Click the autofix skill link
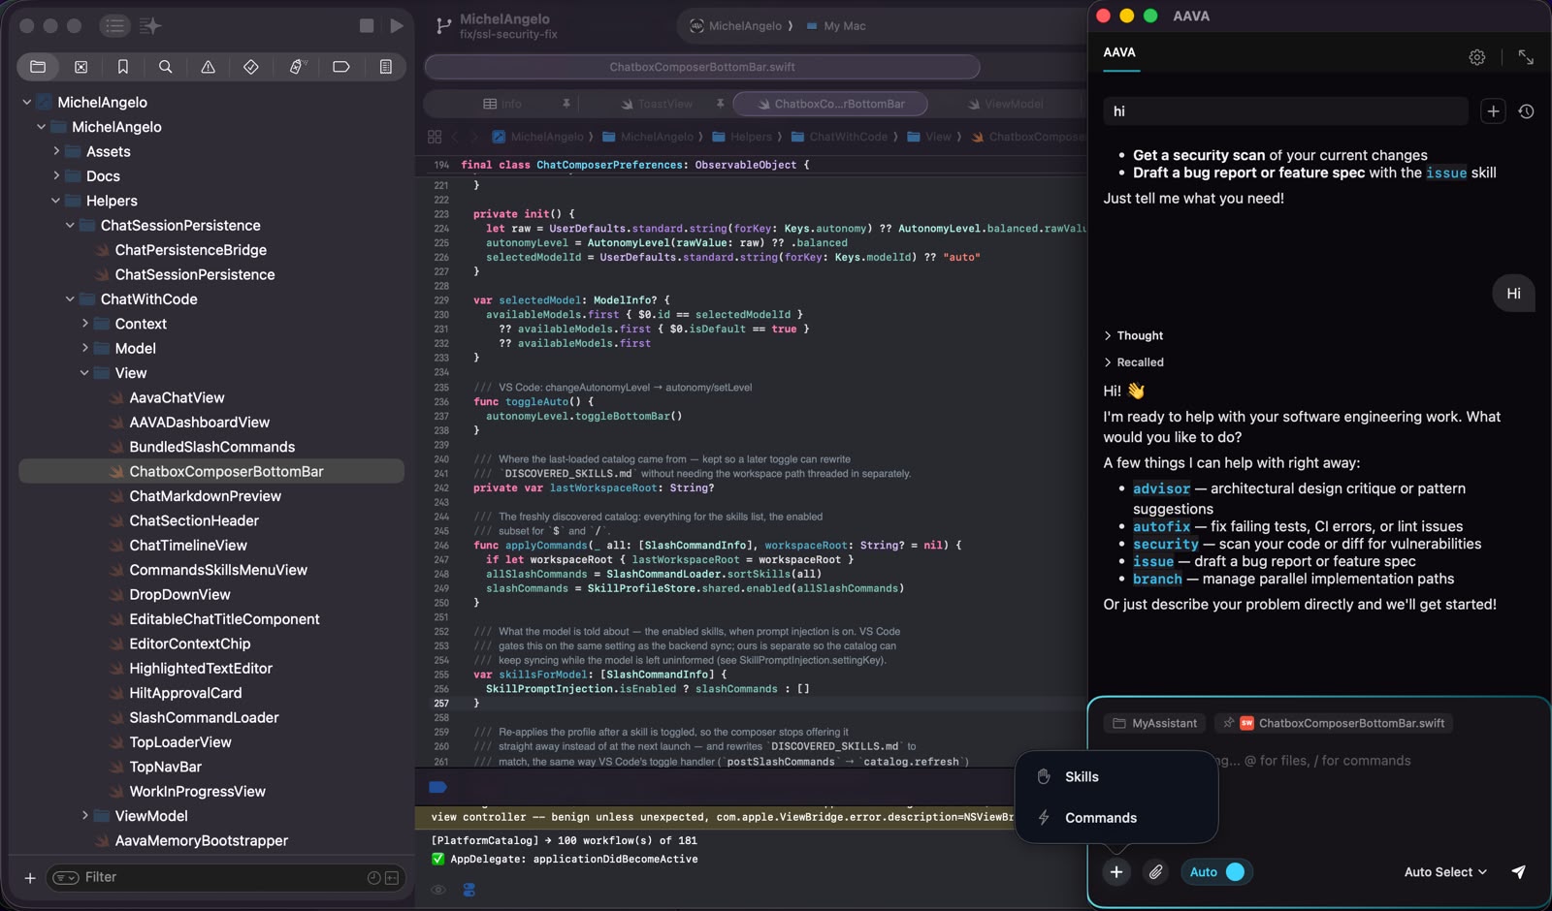This screenshot has height=911, width=1552. (1161, 526)
